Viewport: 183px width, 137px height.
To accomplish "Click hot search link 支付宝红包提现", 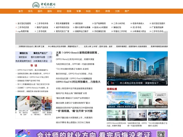I will pos(24,23).
